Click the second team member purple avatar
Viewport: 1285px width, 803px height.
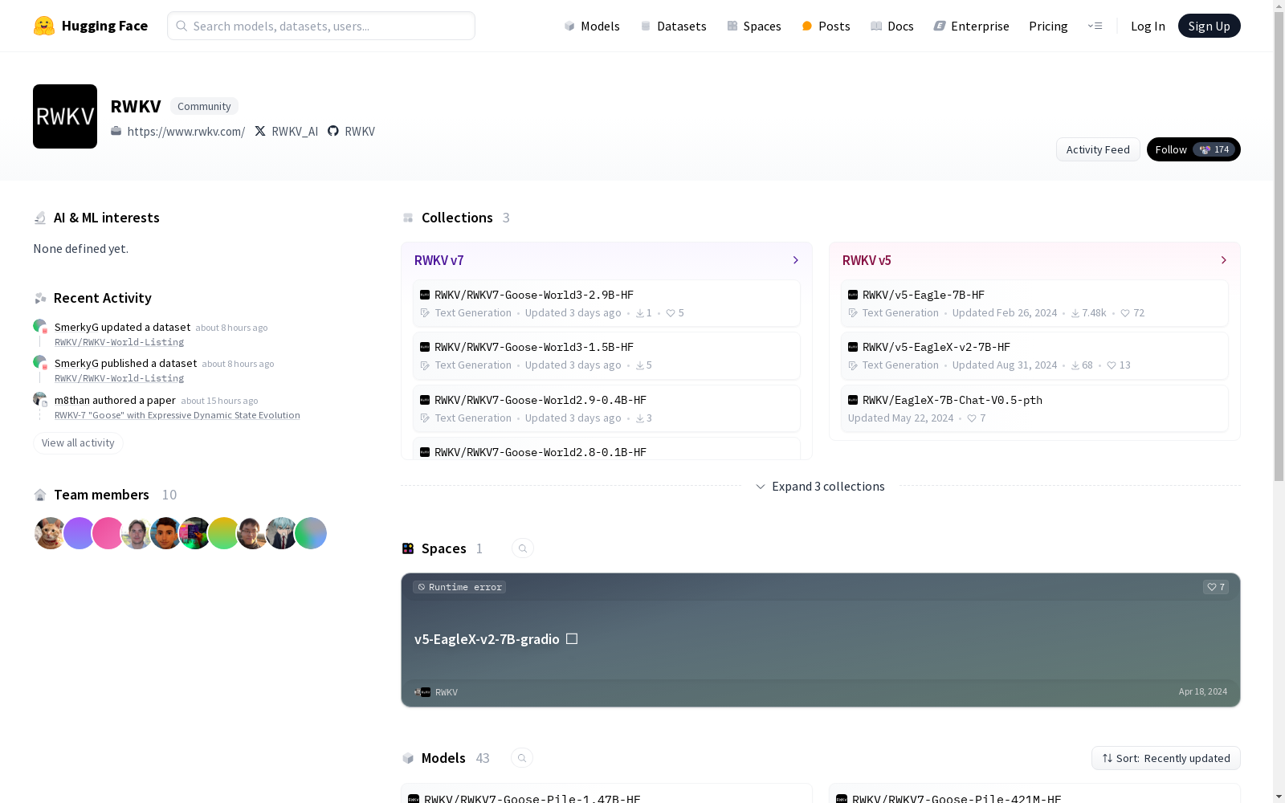pyautogui.click(x=79, y=533)
